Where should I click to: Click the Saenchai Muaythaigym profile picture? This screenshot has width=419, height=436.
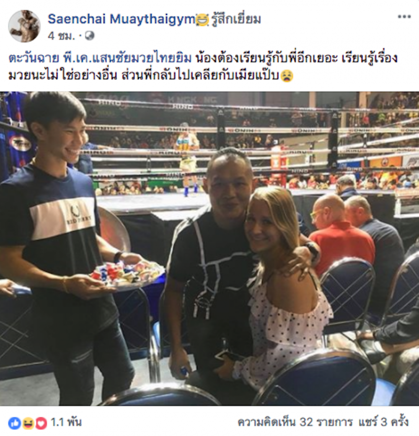(x=24, y=26)
